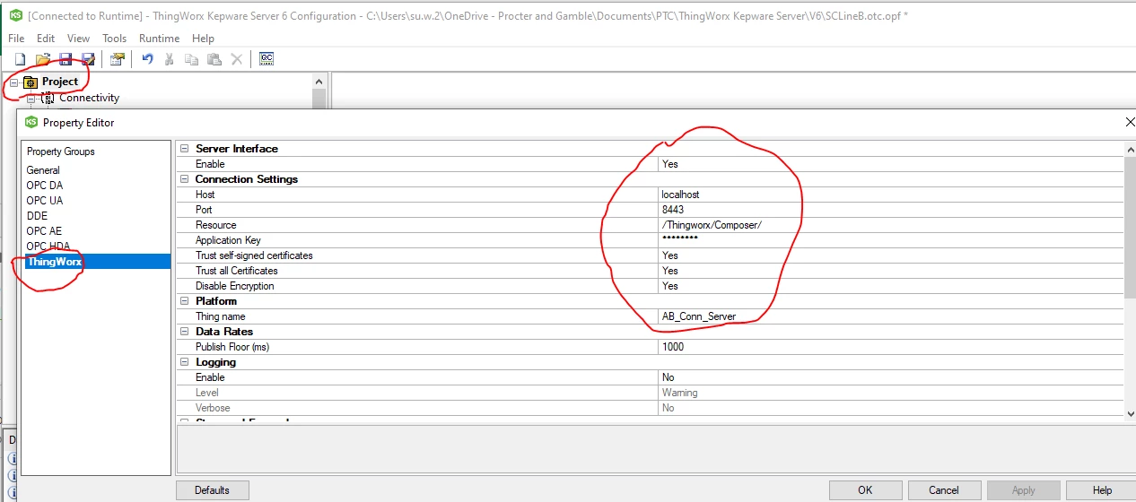Edit the Application Key masked field
This screenshot has height=502, width=1136.
[890, 240]
